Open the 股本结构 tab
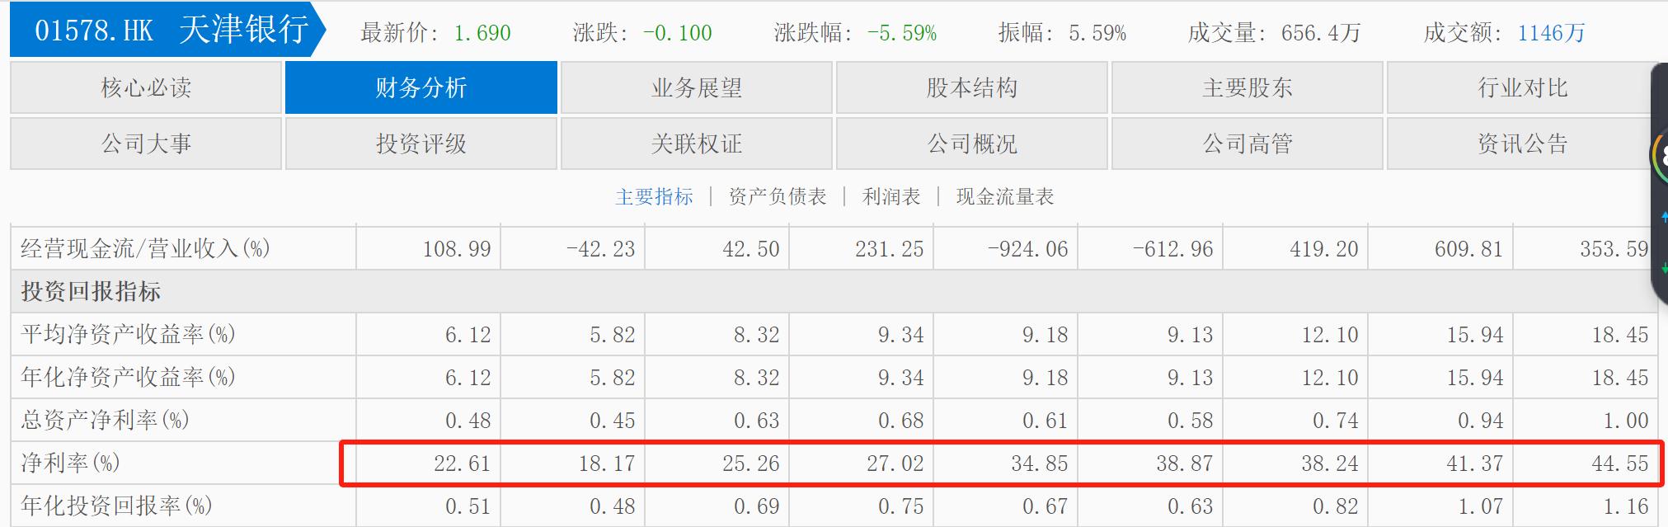The width and height of the screenshot is (1668, 527). (x=971, y=87)
